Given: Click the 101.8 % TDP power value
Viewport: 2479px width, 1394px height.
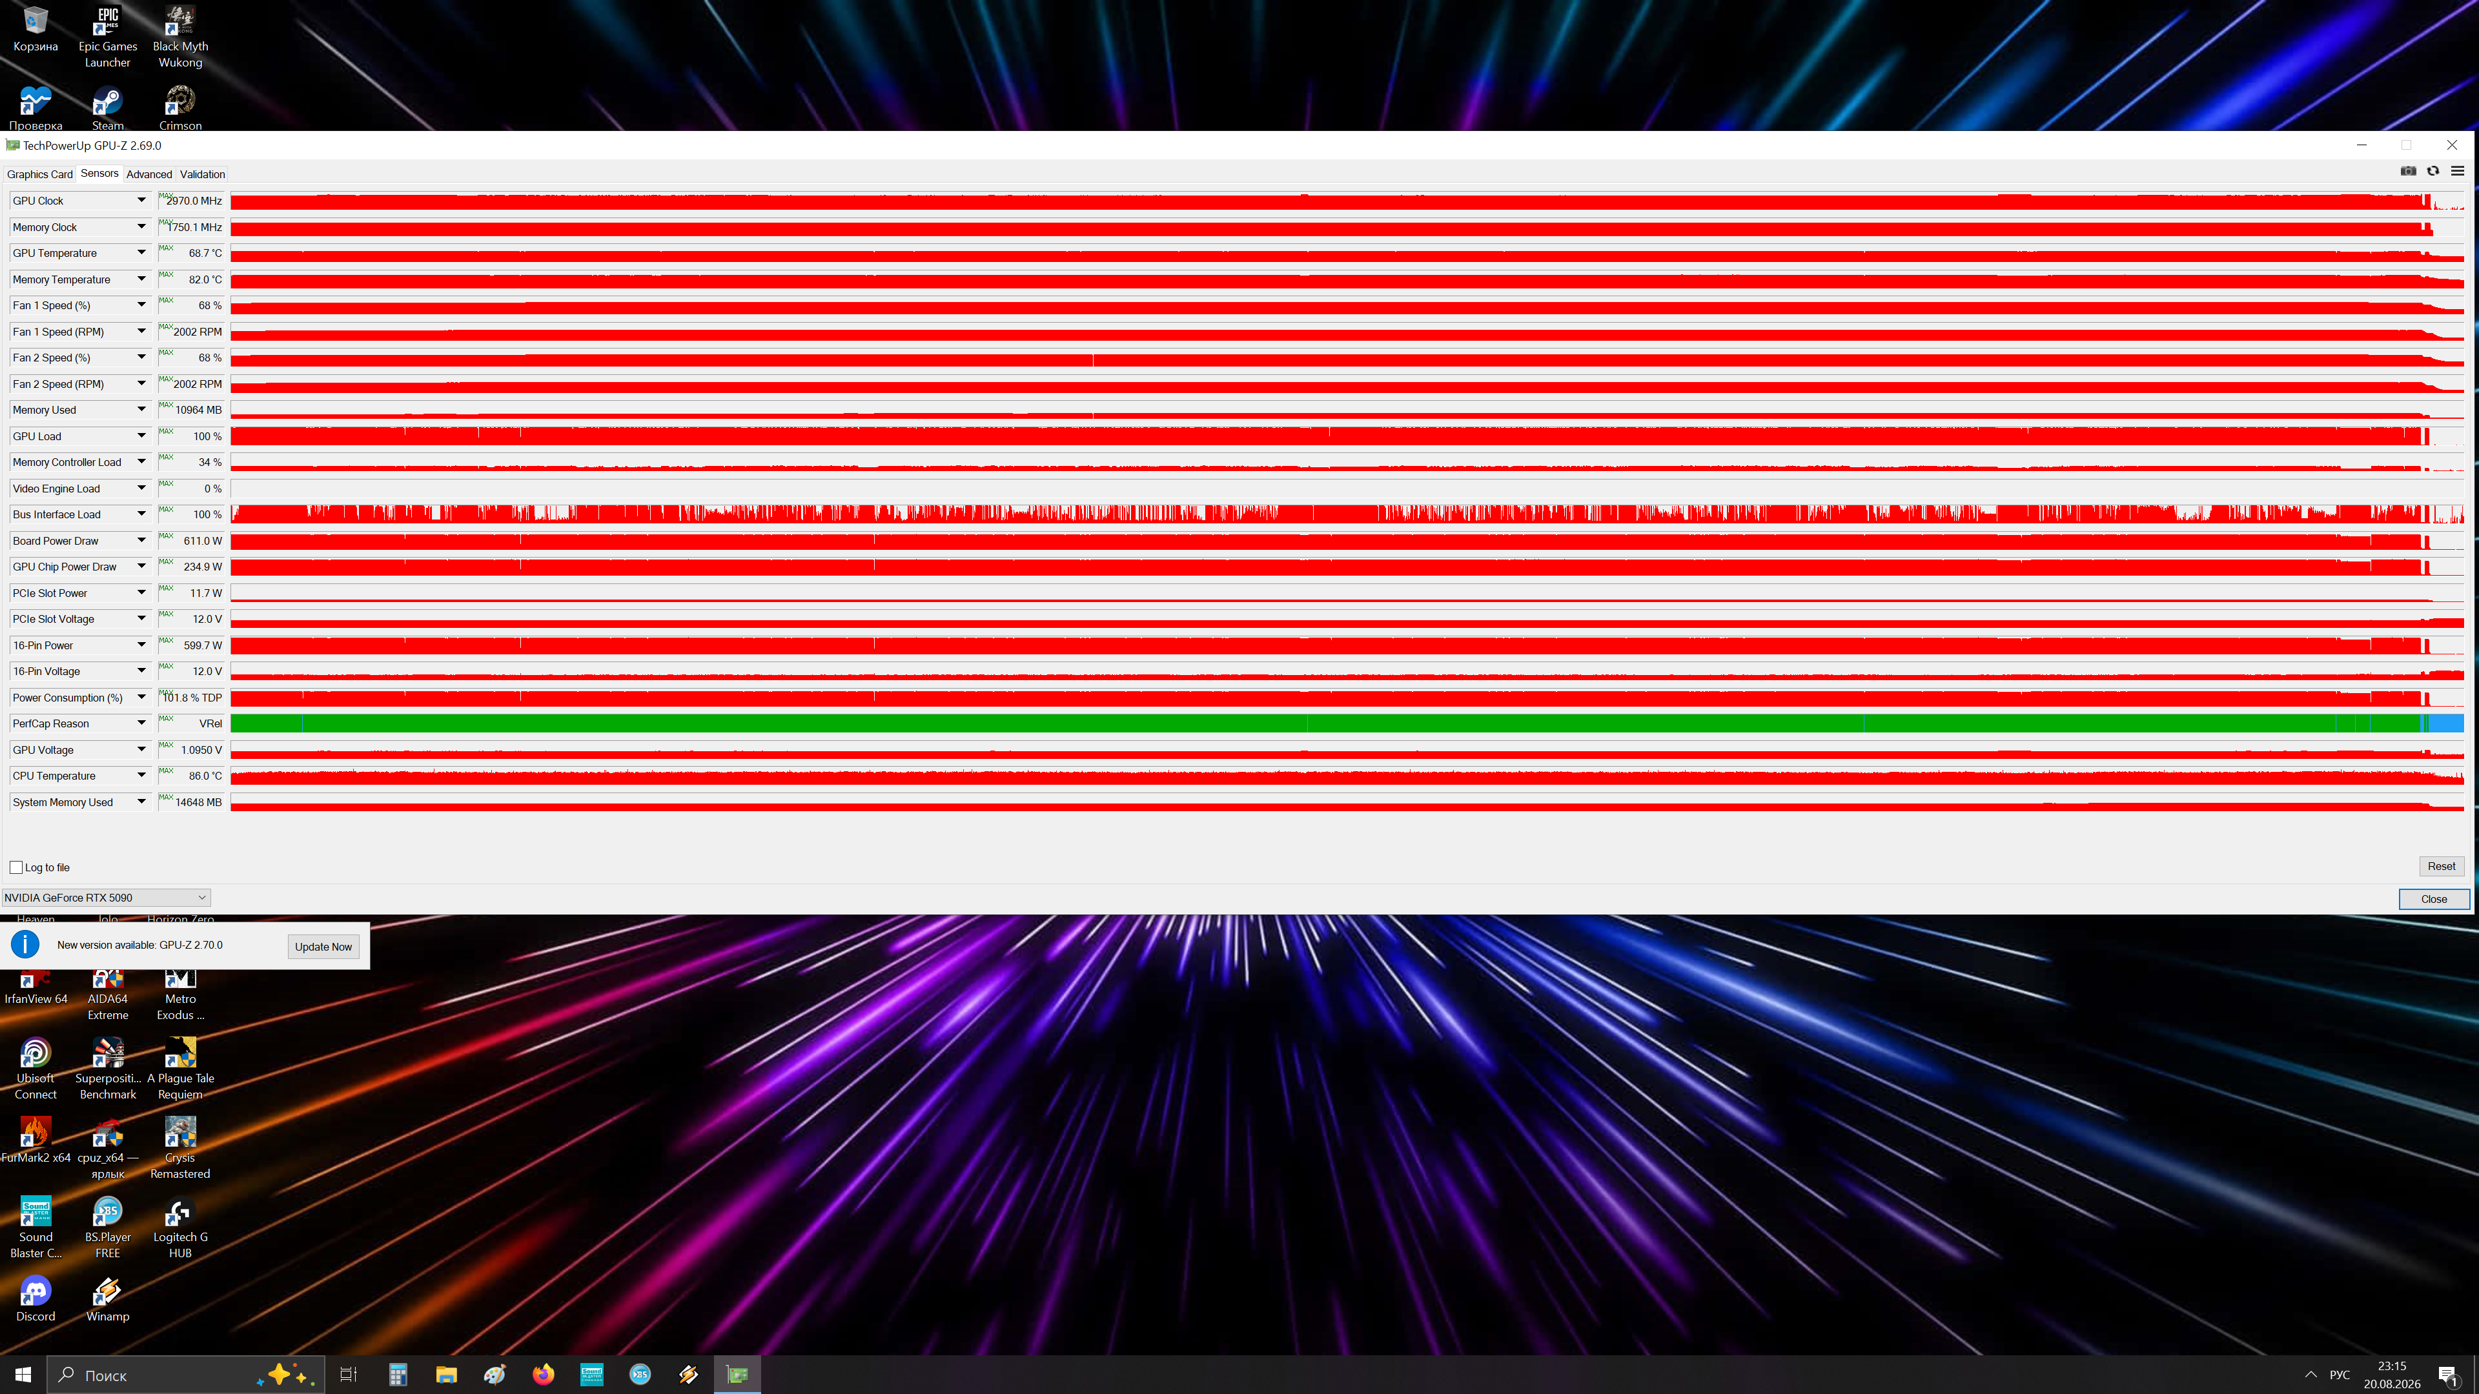Looking at the screenshot, I should (192, 698).
